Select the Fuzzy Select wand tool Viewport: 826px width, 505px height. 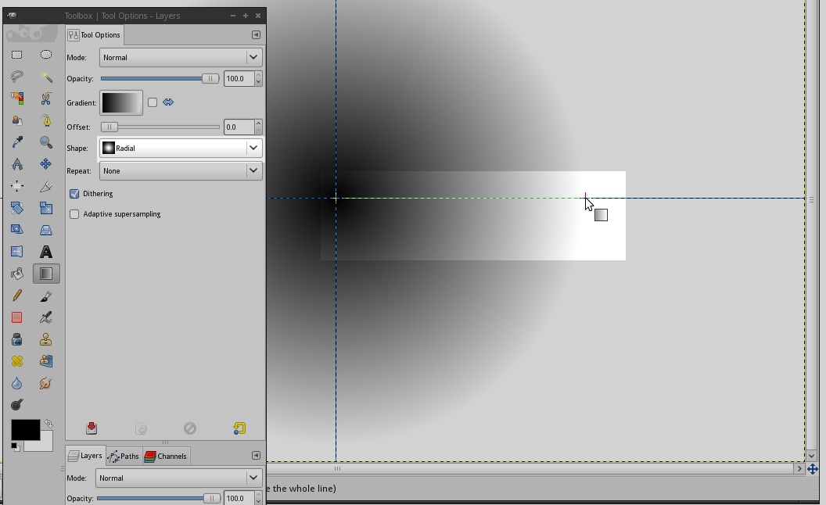click(46, 77)
